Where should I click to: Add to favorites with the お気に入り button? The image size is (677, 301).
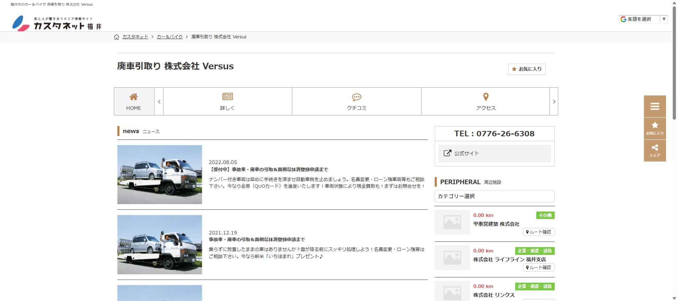[527, 69]
